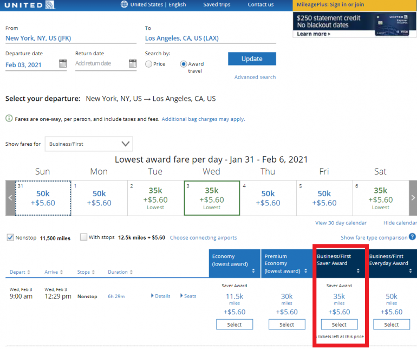Sort flights by Depart column arrows
417x349 pixels.
click(x=28, y=272)
